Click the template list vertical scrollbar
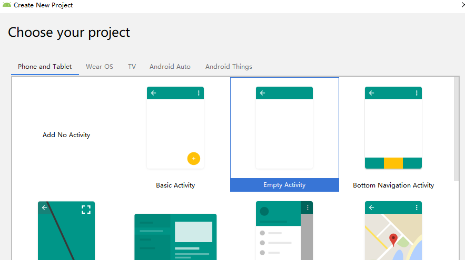Viewport: 465px width, 260px height. (456, 129)
